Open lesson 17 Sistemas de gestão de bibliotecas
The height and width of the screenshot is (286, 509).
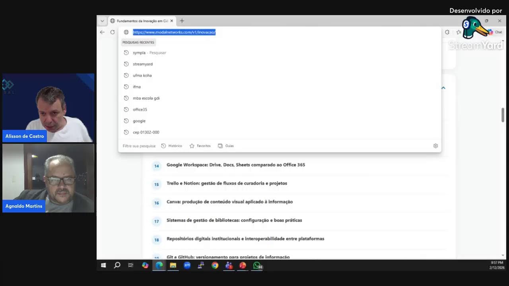tap(234, 220)
